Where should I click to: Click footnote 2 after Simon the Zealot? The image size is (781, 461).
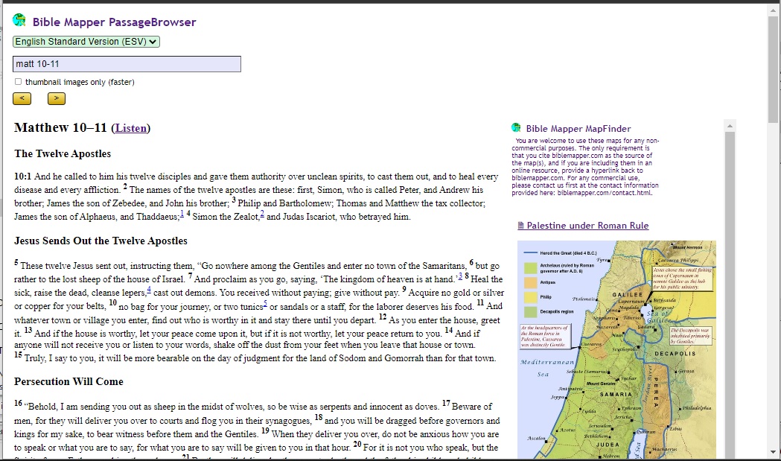coord(261,214)
